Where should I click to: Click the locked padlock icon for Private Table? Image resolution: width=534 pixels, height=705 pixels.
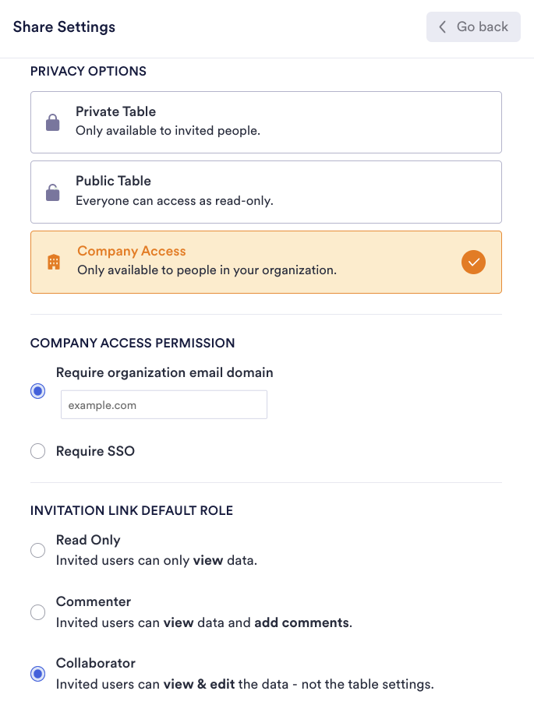tap(53, 122)
